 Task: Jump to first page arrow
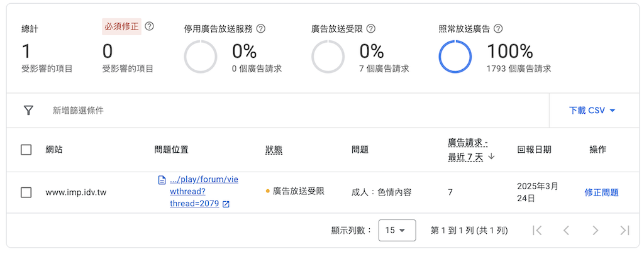coord(537,230)
